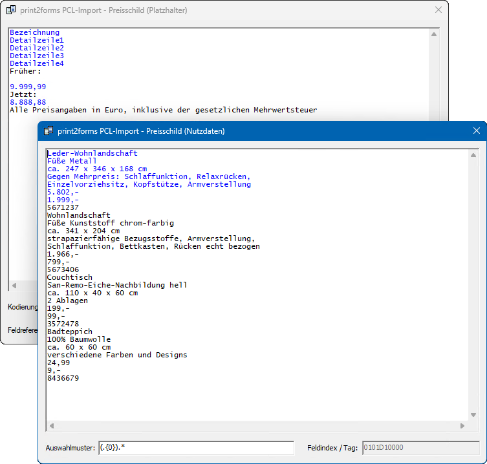Click the article number 5671237 line
The width and height of the screenshot is (487, 464).
pyautogui.click(x=63, y=207)
